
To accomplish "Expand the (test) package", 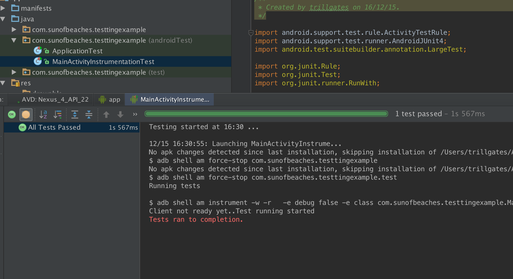I will (14, 72).
